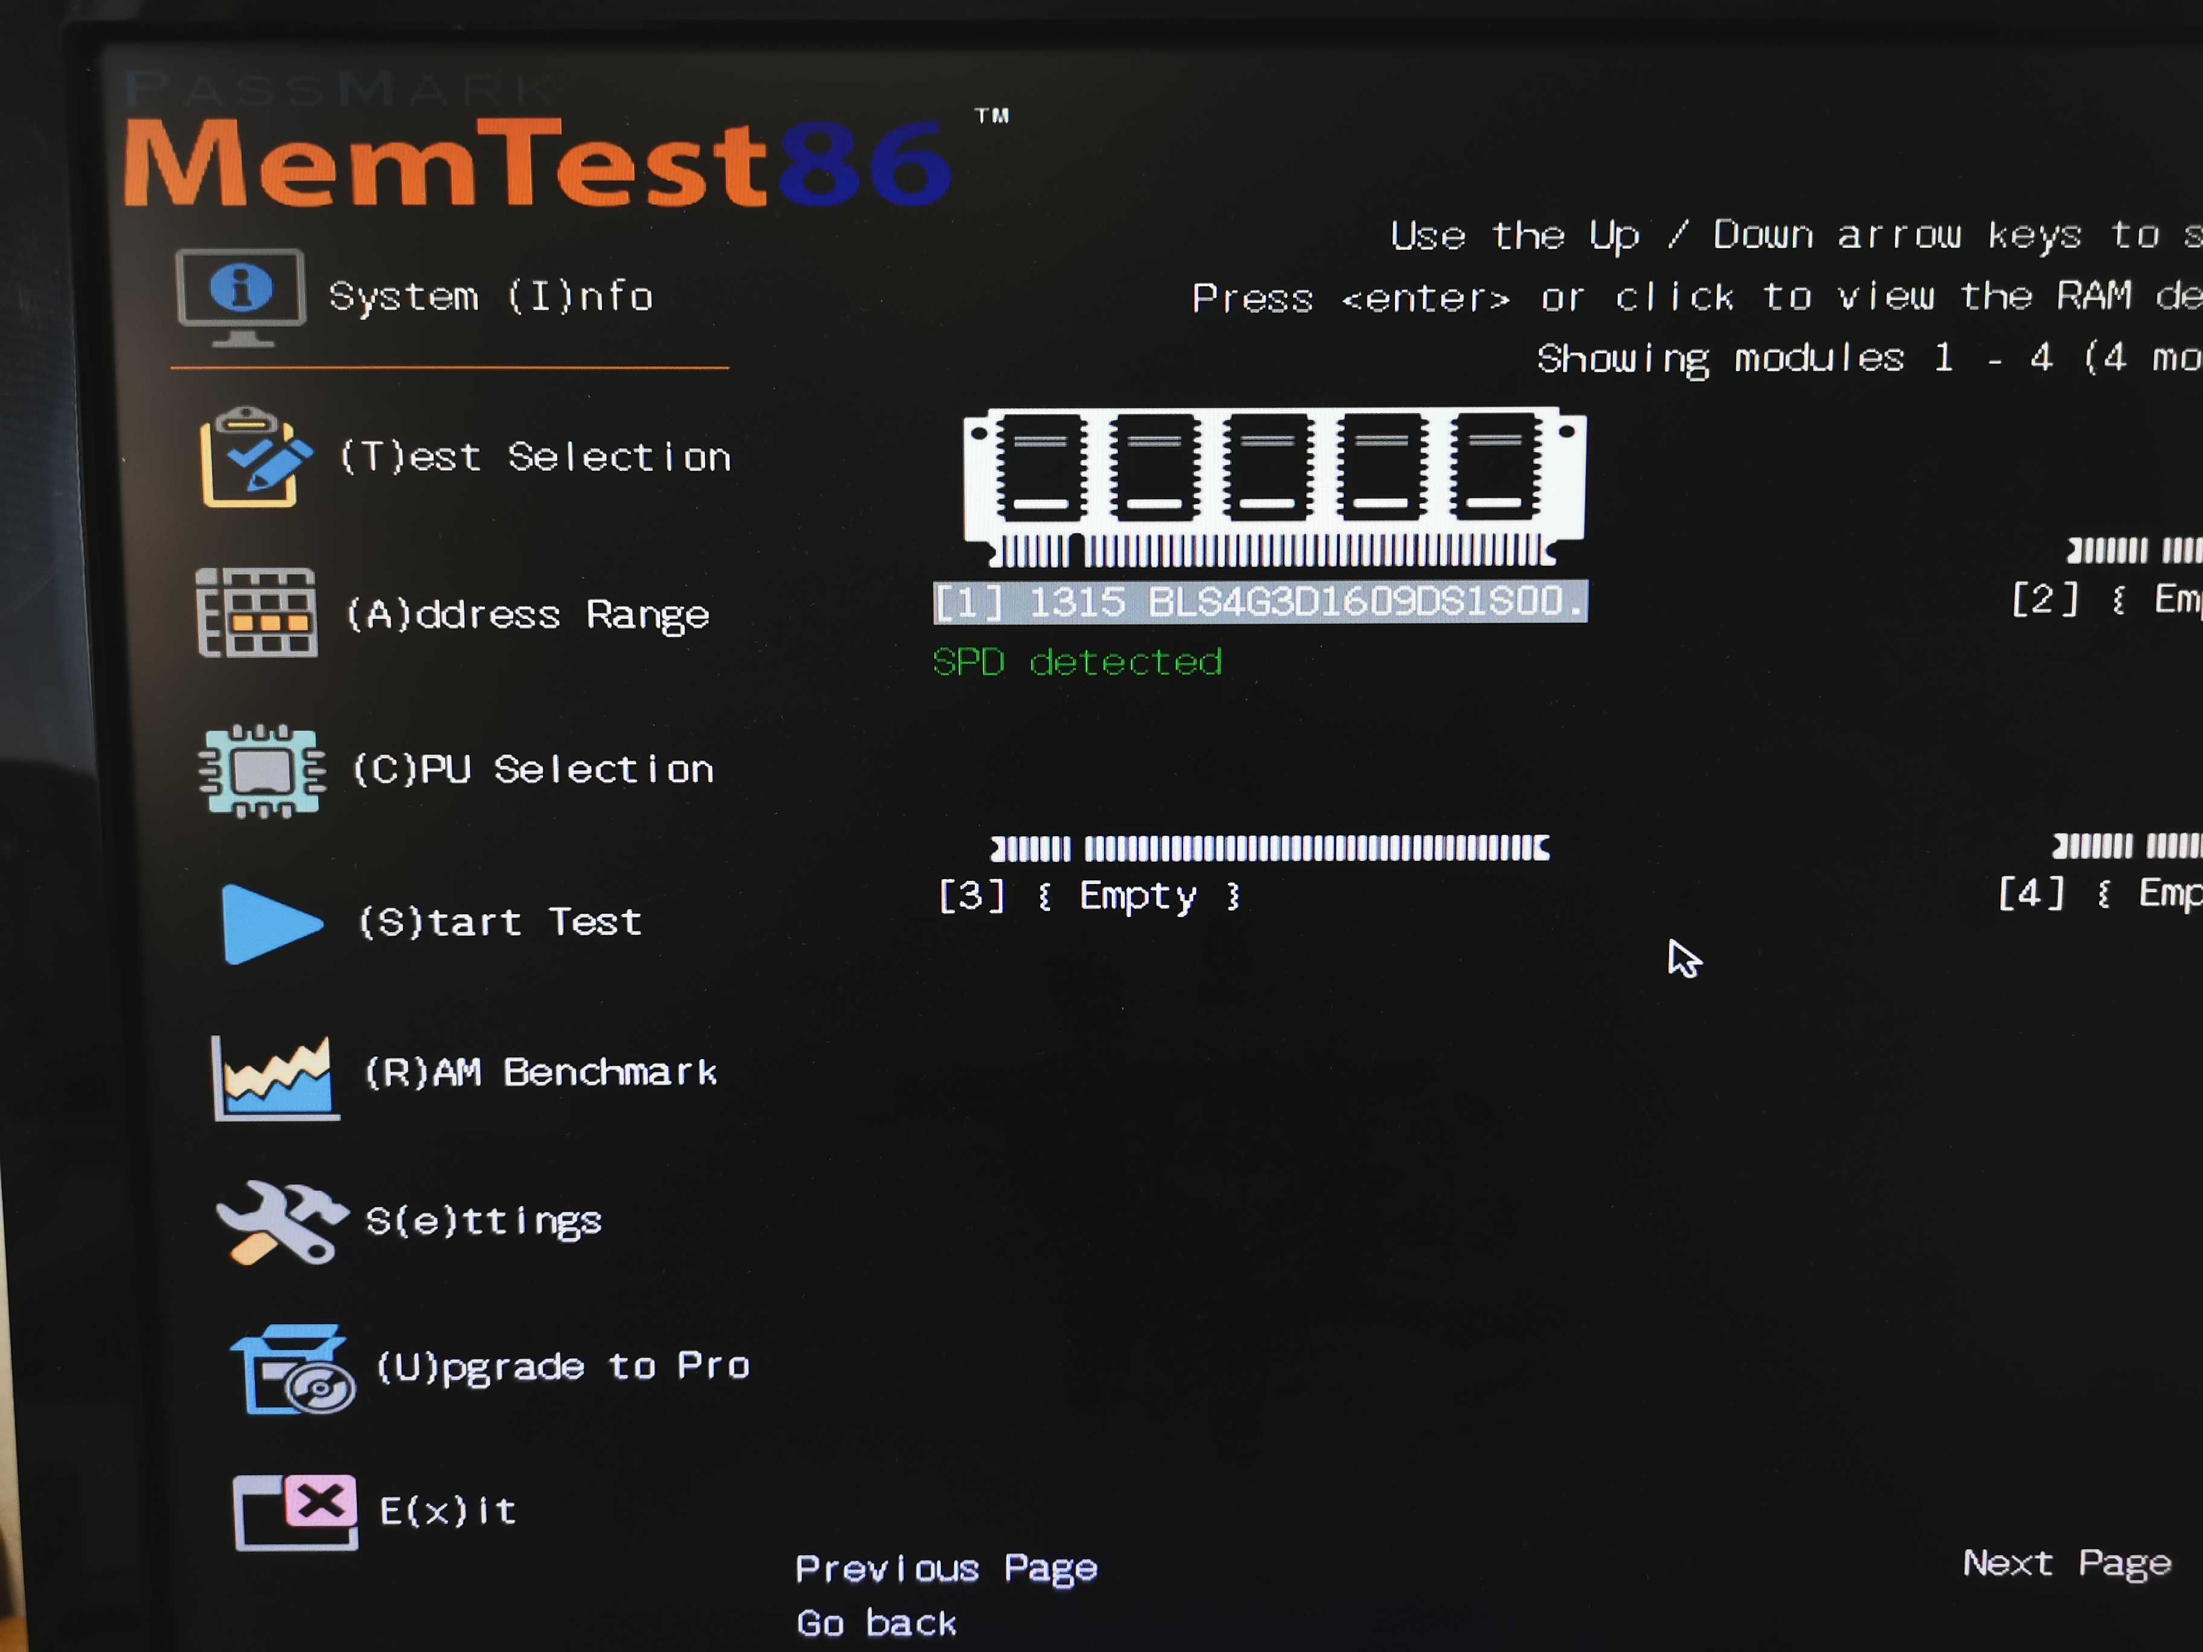Image resolution: width=2203 pixels, height=1652 pixels.
Task: Open the (C)PU Selection menu item
Action: pyautogui.click(x=533, y=770)
